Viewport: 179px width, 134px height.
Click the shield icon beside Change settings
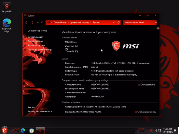click(139, 85)
